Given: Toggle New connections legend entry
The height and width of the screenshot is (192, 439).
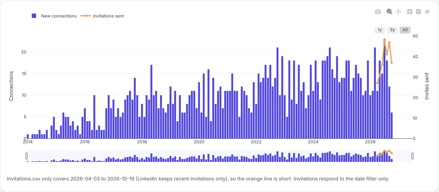Looking at the screenshot, I should click(54, 16).
